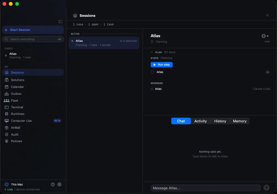This screenshot has width=277, height=194.
Task: Click the AirBall cube icon
Action: point(7,128)
